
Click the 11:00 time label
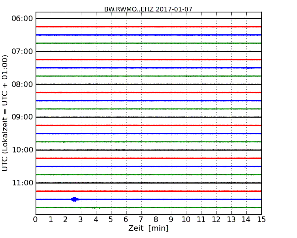pyautogui.click(x=22, y=183)
